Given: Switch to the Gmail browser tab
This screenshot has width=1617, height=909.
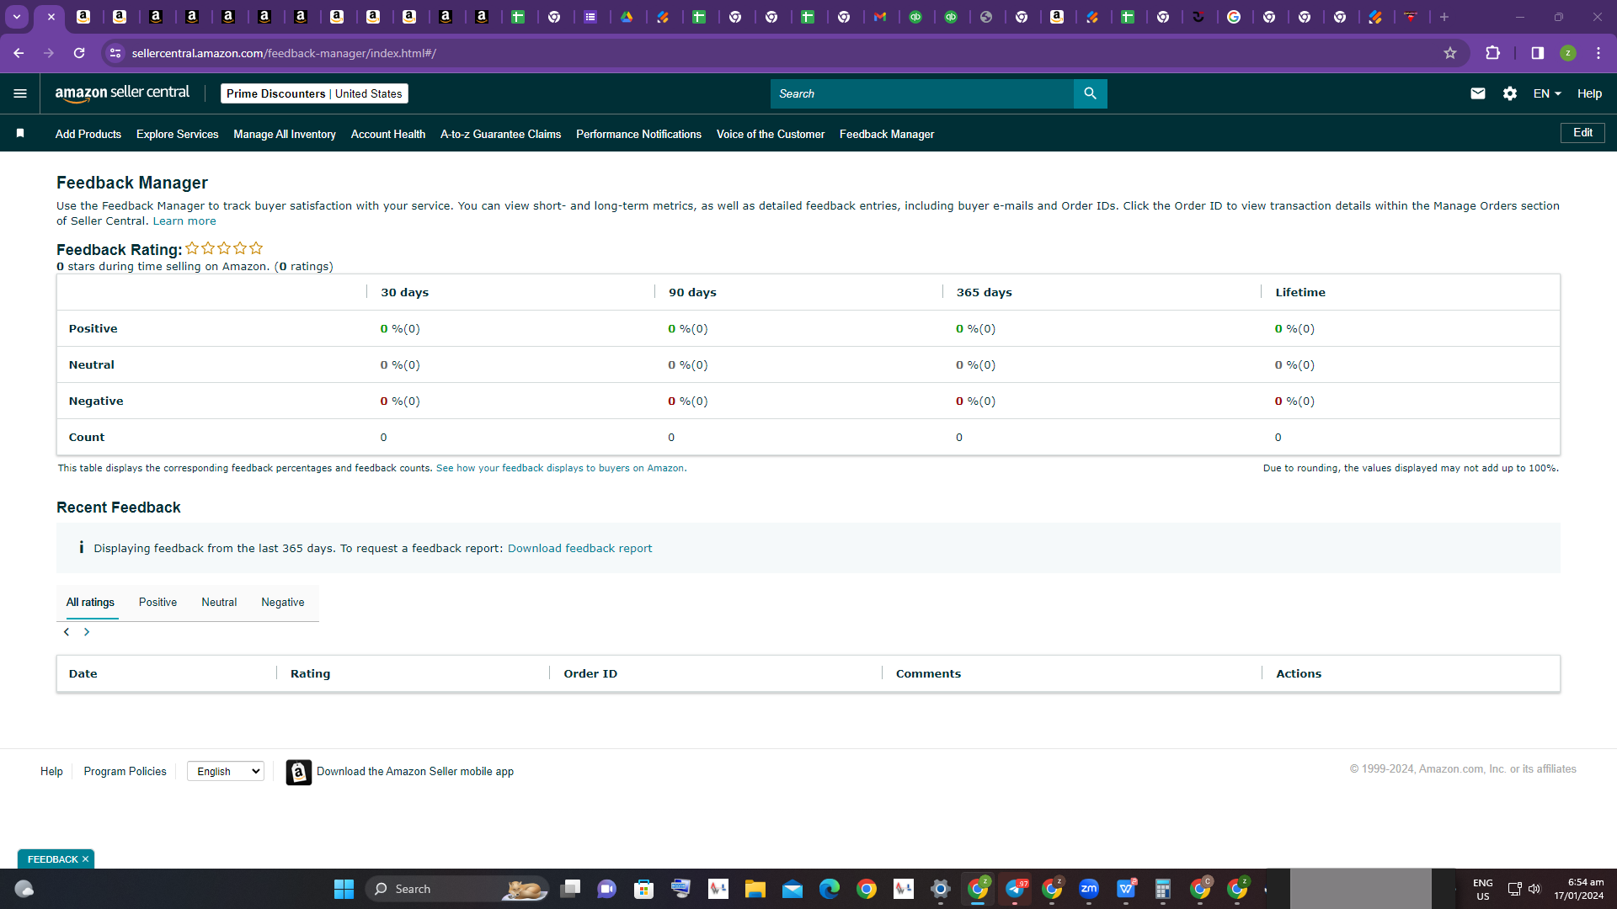Looking at the screenshot, I should 880,17.
